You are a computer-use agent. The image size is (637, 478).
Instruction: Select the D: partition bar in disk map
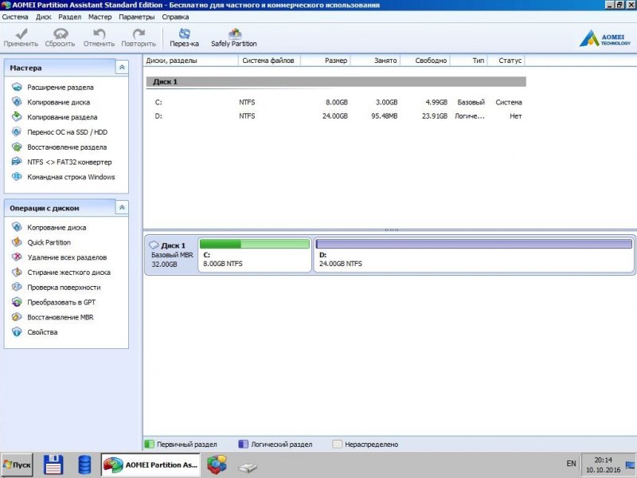click(x=474, y=244)
